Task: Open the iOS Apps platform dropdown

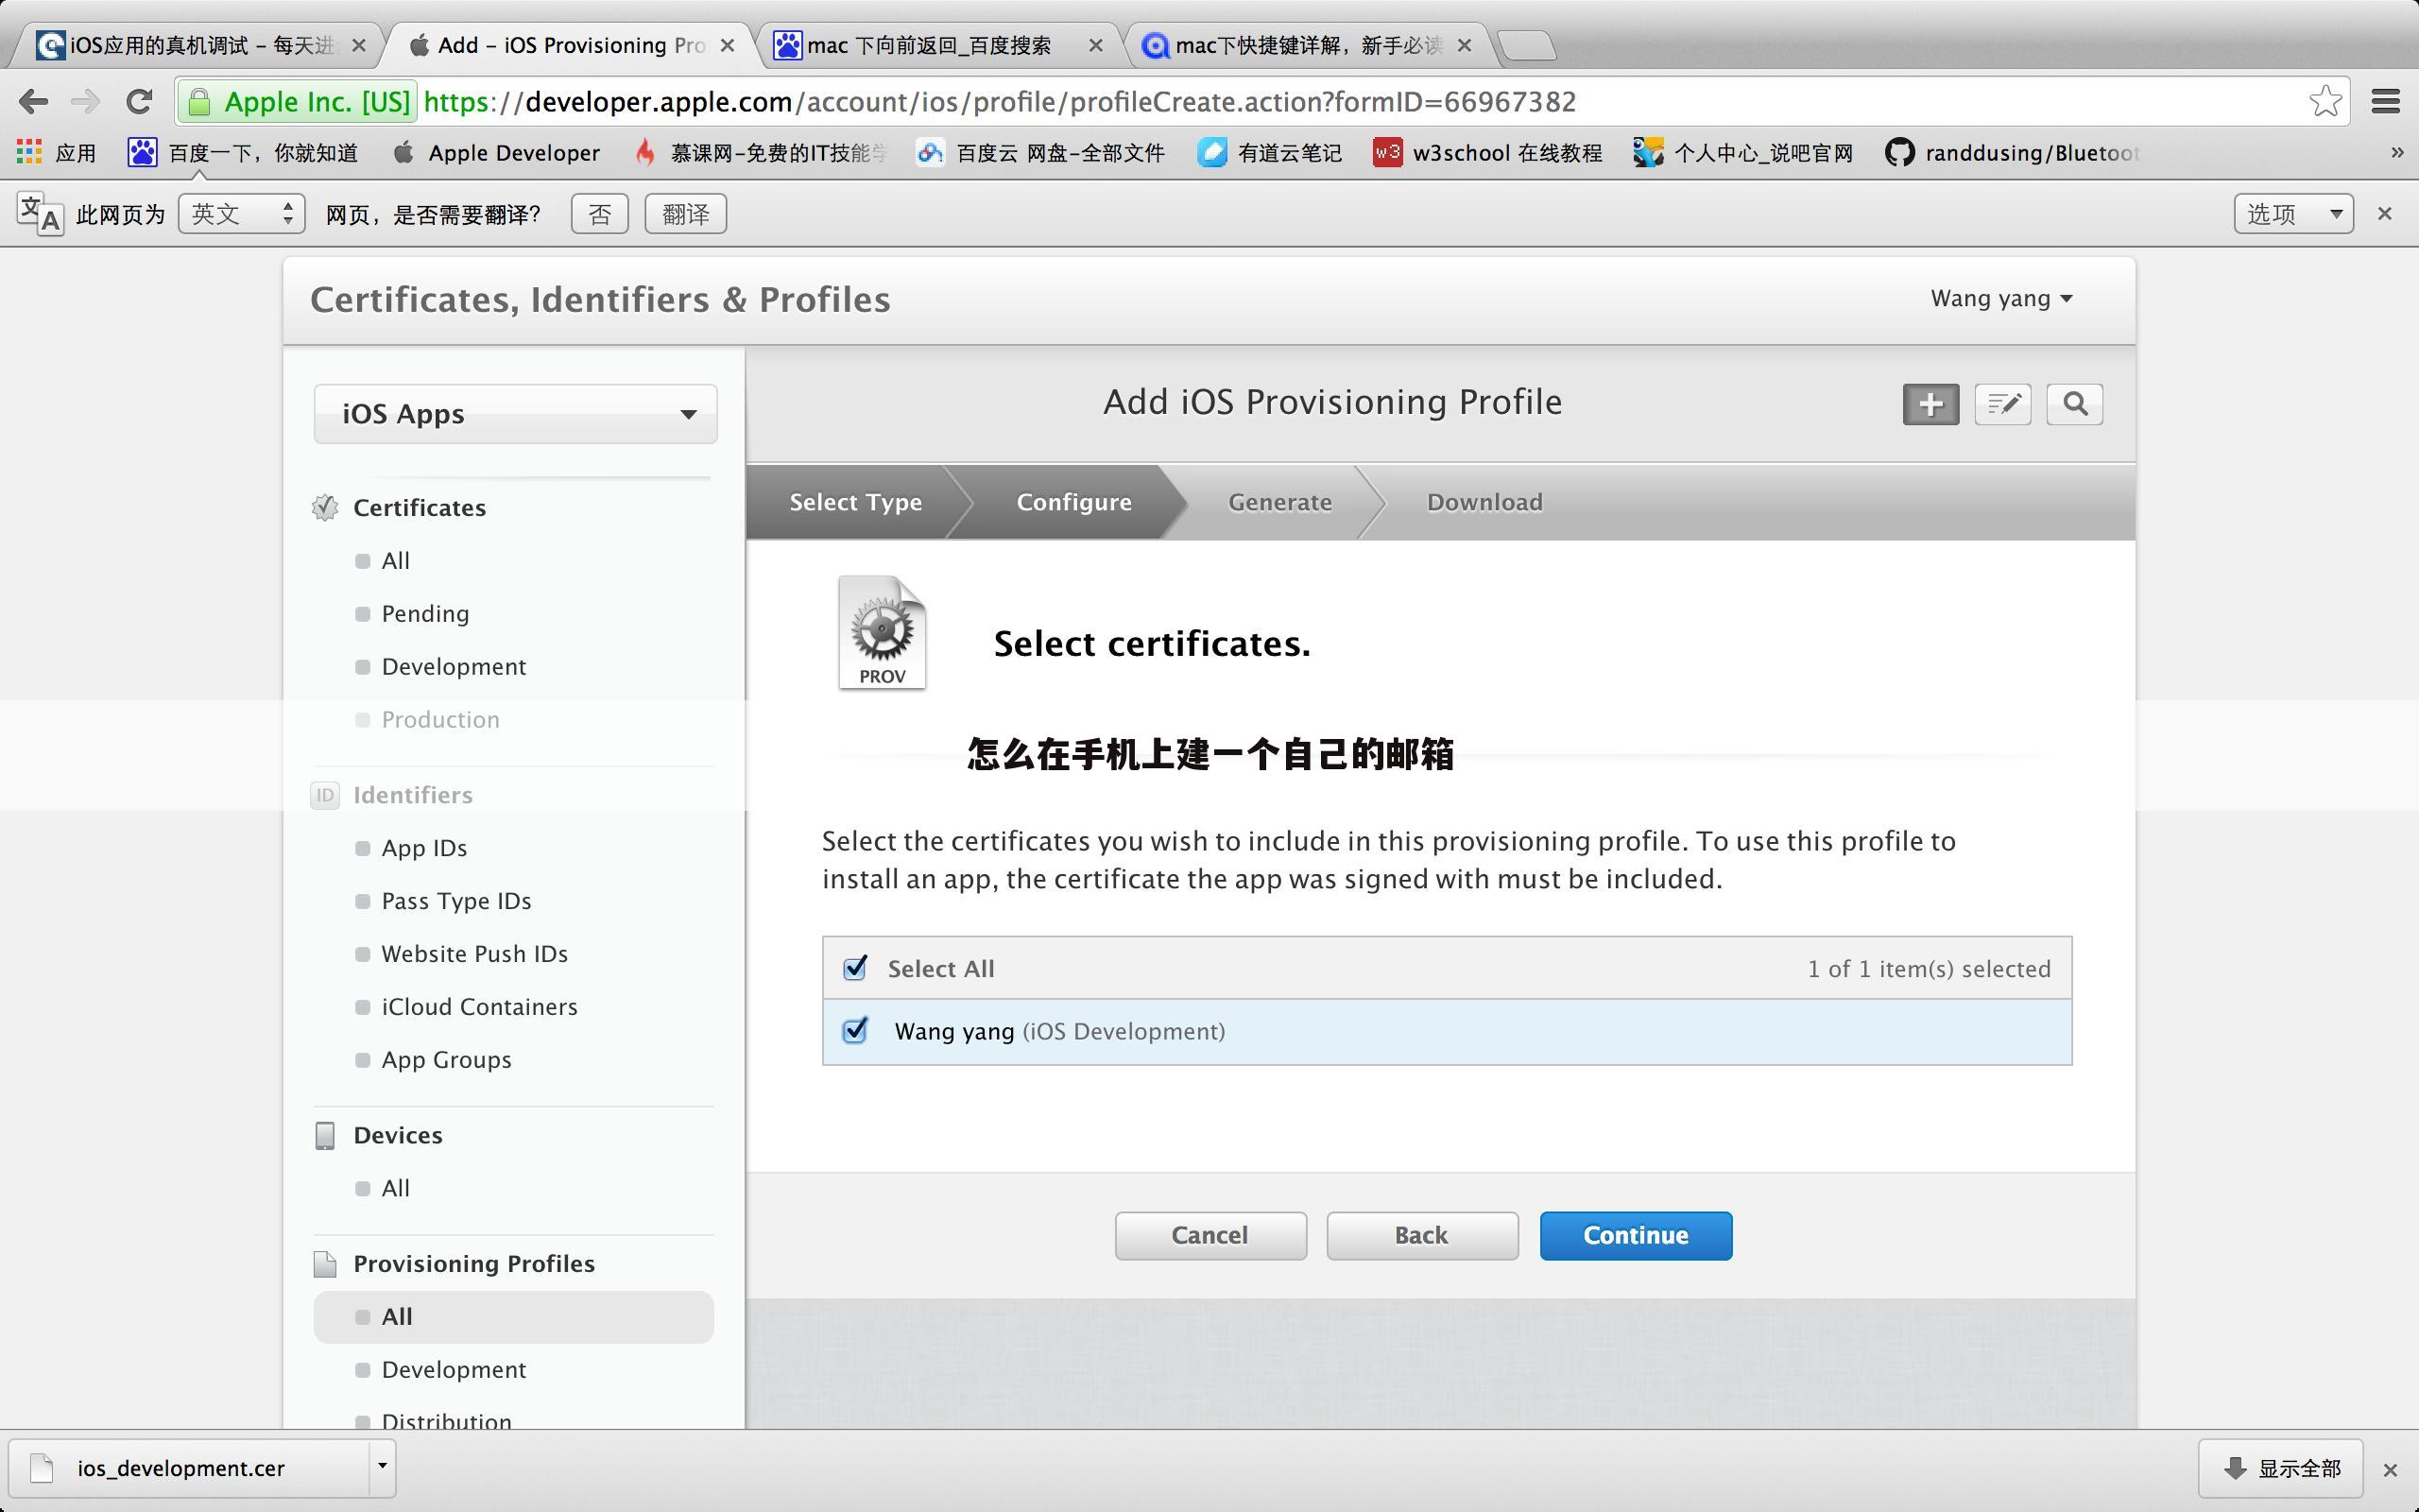Action: click(515, 414)
